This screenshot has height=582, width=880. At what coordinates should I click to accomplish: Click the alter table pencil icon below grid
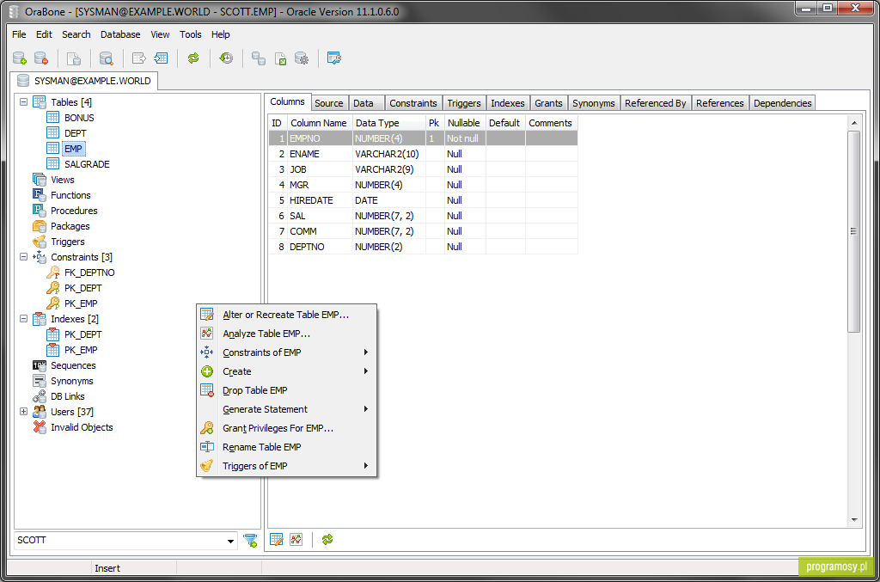(x=277, y=540)
